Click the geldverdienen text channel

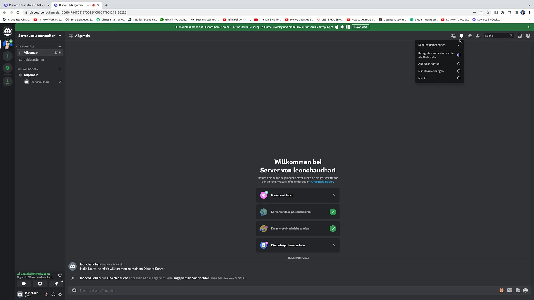click(x=34, y=60)
